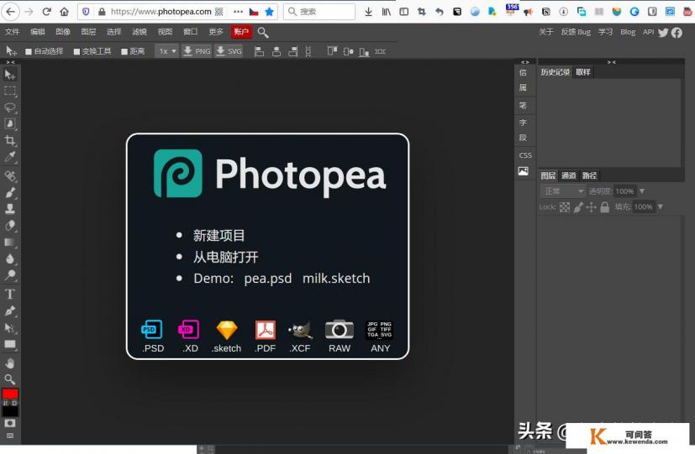Select the Hand tool
This screenshot has height=454, width=695.
tap(10, 363)
